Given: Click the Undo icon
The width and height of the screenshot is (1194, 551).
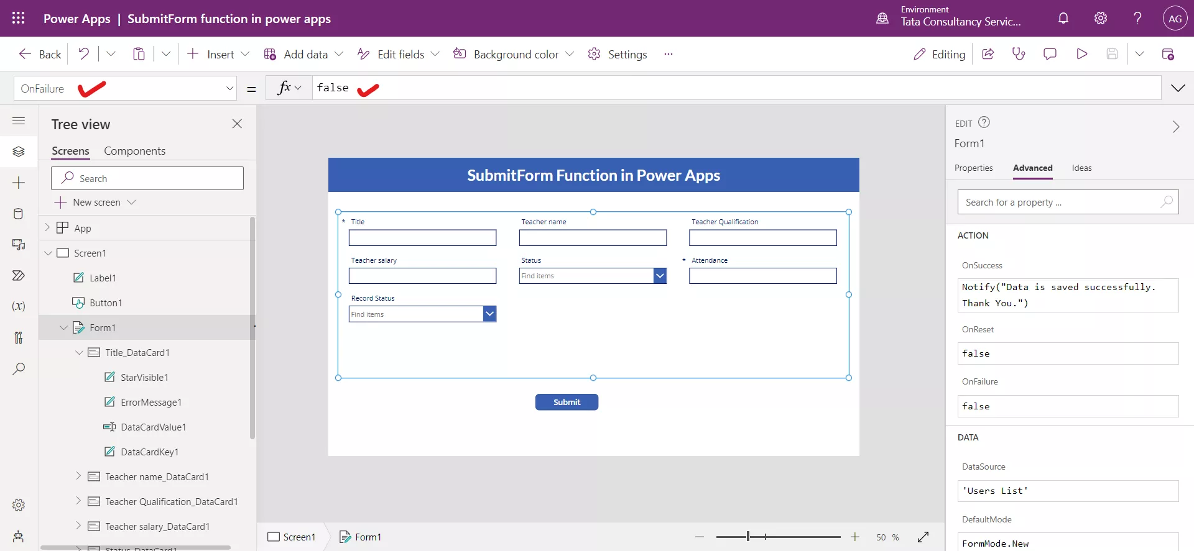Looking at the screenshot, I should coord(83,54).
